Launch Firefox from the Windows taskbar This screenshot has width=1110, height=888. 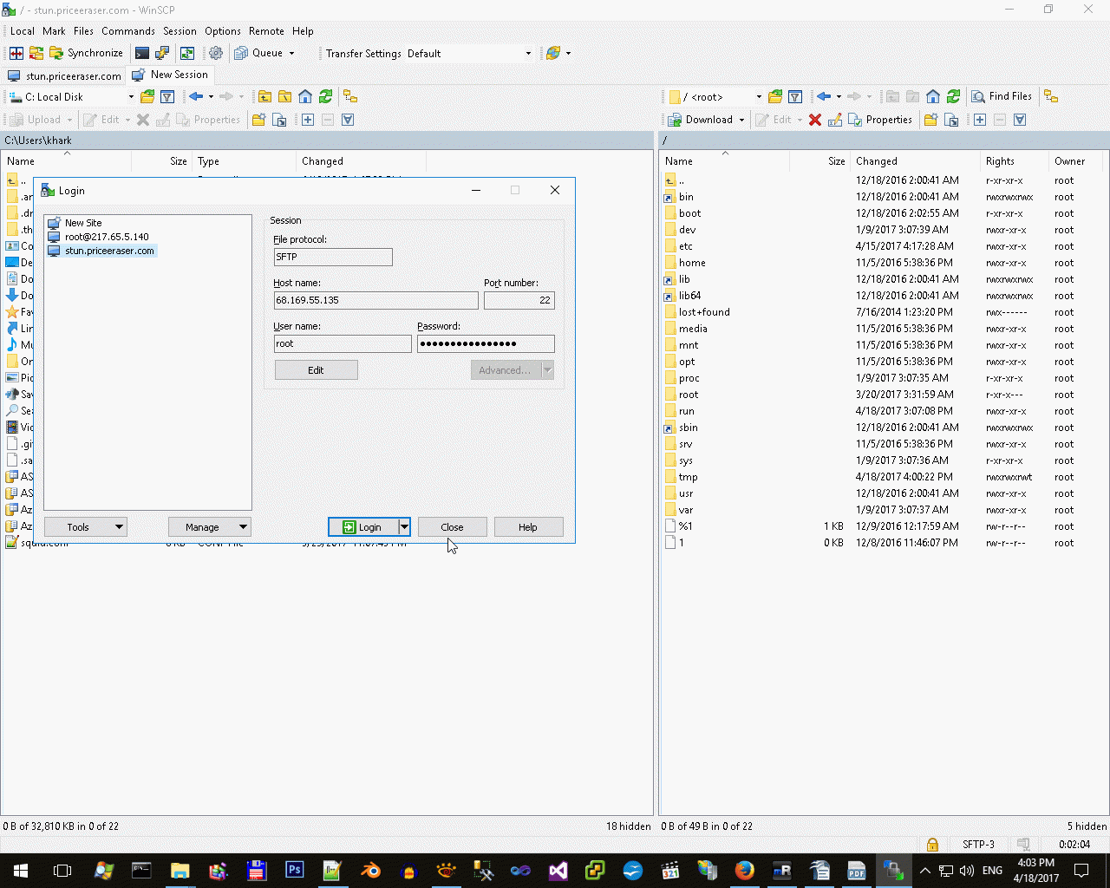coord(744,870)
